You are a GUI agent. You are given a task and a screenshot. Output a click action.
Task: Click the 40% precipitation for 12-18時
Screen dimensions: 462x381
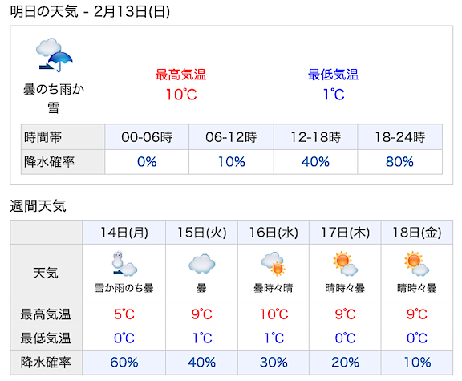pos(315,162)
